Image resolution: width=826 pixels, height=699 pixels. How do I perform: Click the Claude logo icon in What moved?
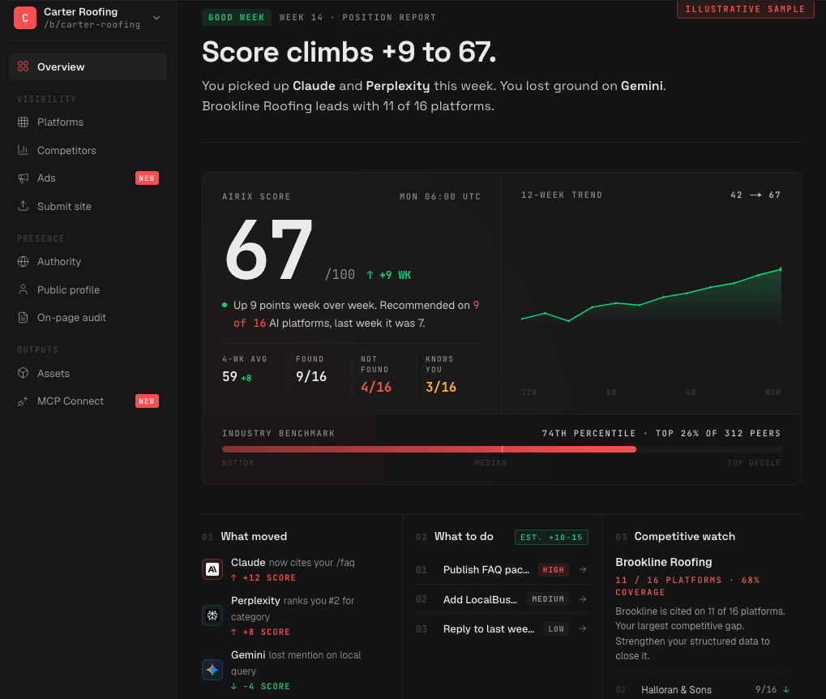tap(212, 569)
